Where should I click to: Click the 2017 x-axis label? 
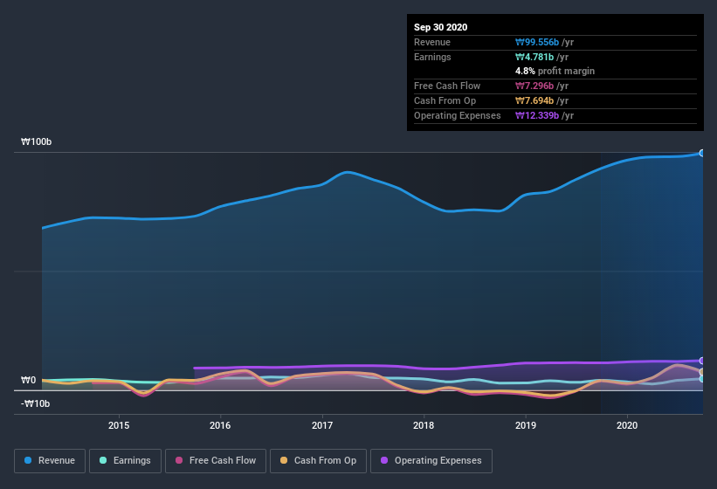[322, 425]
